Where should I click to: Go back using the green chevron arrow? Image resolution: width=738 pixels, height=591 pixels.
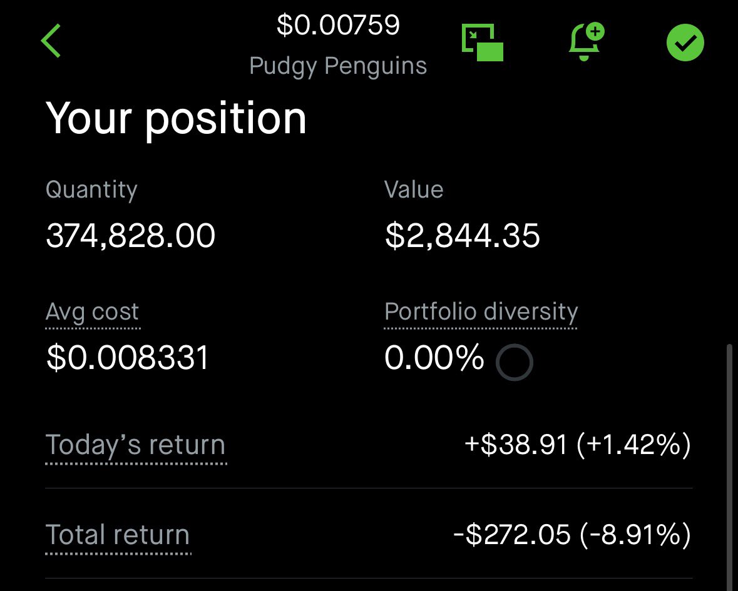point(51,42)
